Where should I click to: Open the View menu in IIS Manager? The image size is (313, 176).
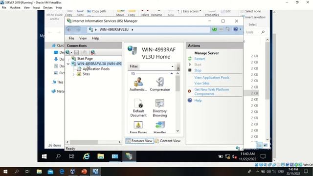[x=83, y=38]
